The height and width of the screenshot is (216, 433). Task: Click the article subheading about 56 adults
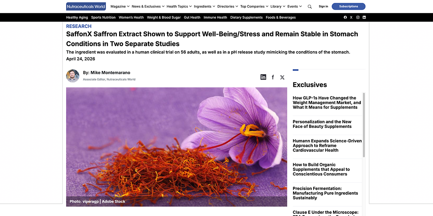click(208, 52)
